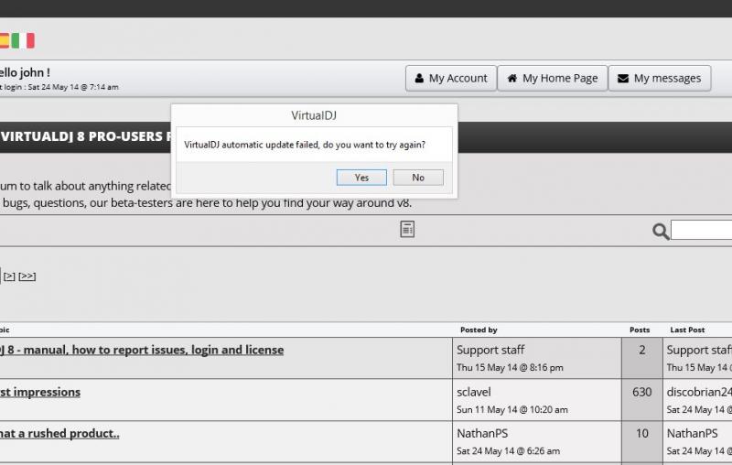Click the 630 posts count cell
Screen dimensions: 732x465
pyautogui.click(x=642, y=400)
